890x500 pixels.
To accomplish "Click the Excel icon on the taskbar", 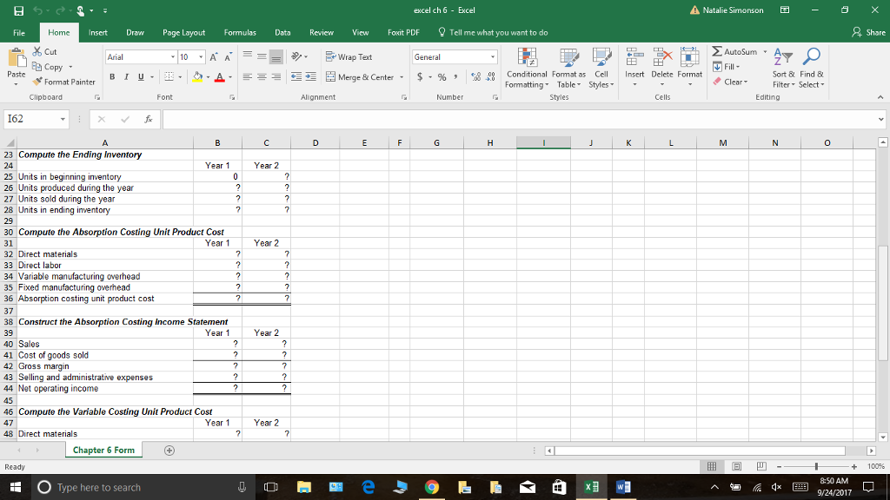I will pyautogui.click(x=591, y=487).
